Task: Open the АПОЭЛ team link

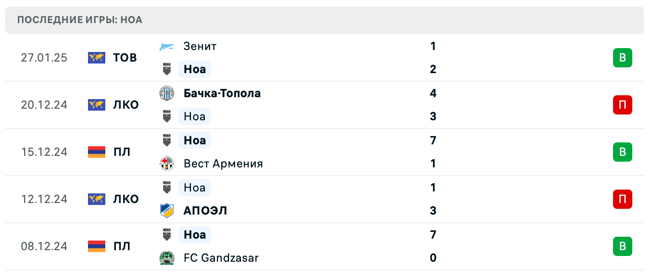Action: tap(205, 211)
